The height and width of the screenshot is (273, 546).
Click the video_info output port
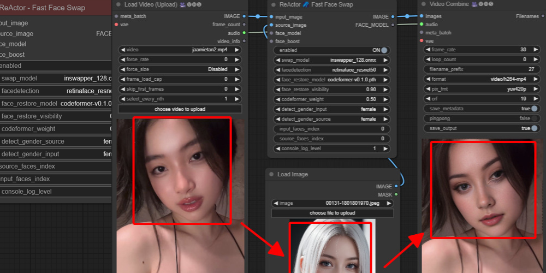[244, 41]
